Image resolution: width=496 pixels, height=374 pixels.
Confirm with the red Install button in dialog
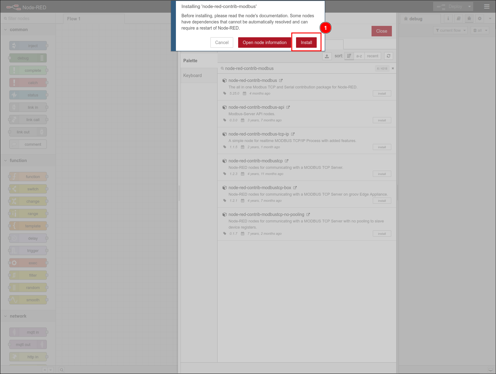306,43
